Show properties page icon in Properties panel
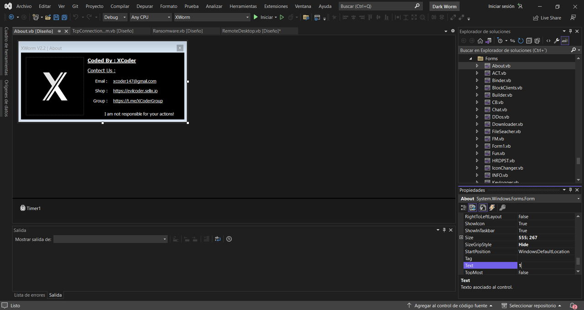Screen dimensions: 584x310 (482, 207)
